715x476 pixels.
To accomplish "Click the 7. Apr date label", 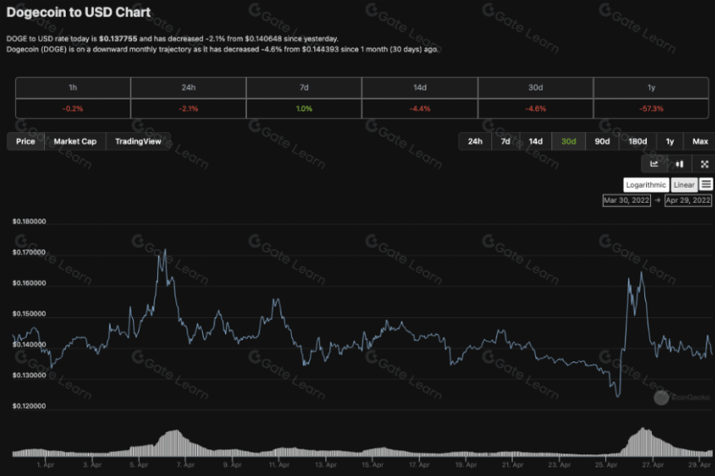I will click(185, 465).
